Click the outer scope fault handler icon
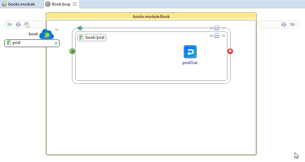This screenshot has height=162, width=305. (212, 28)
